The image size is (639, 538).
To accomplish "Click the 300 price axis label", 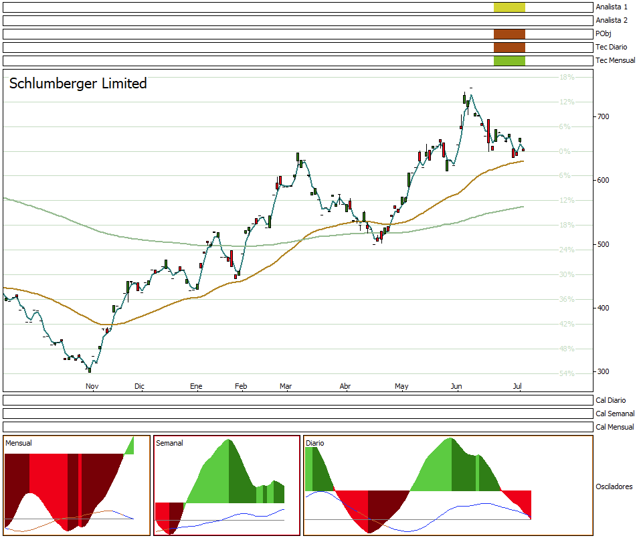I will (x=603, y=371).
